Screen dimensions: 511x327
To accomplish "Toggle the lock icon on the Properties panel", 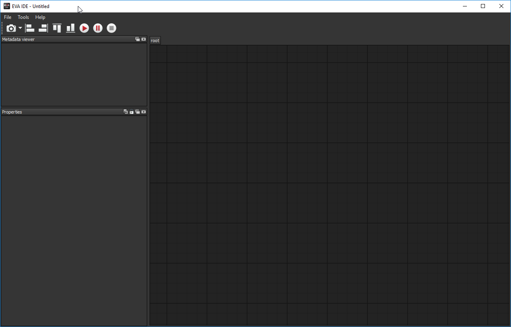I will tap(132, 112).
